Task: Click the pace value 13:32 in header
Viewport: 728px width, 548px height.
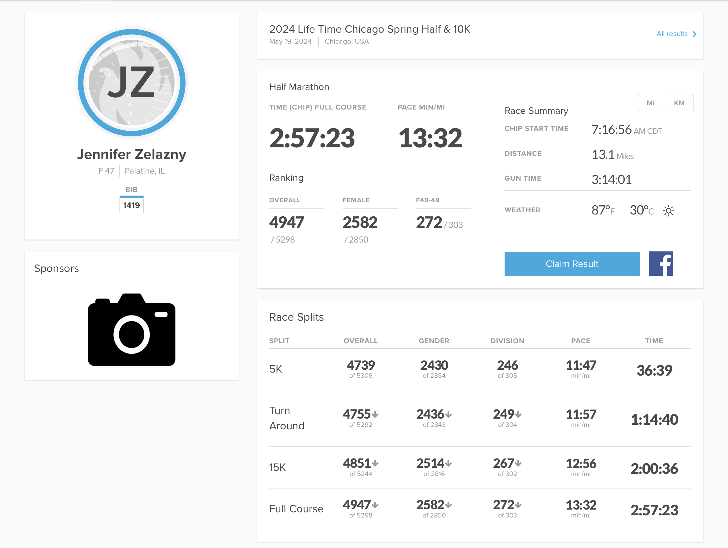Action: coord(430,138)
